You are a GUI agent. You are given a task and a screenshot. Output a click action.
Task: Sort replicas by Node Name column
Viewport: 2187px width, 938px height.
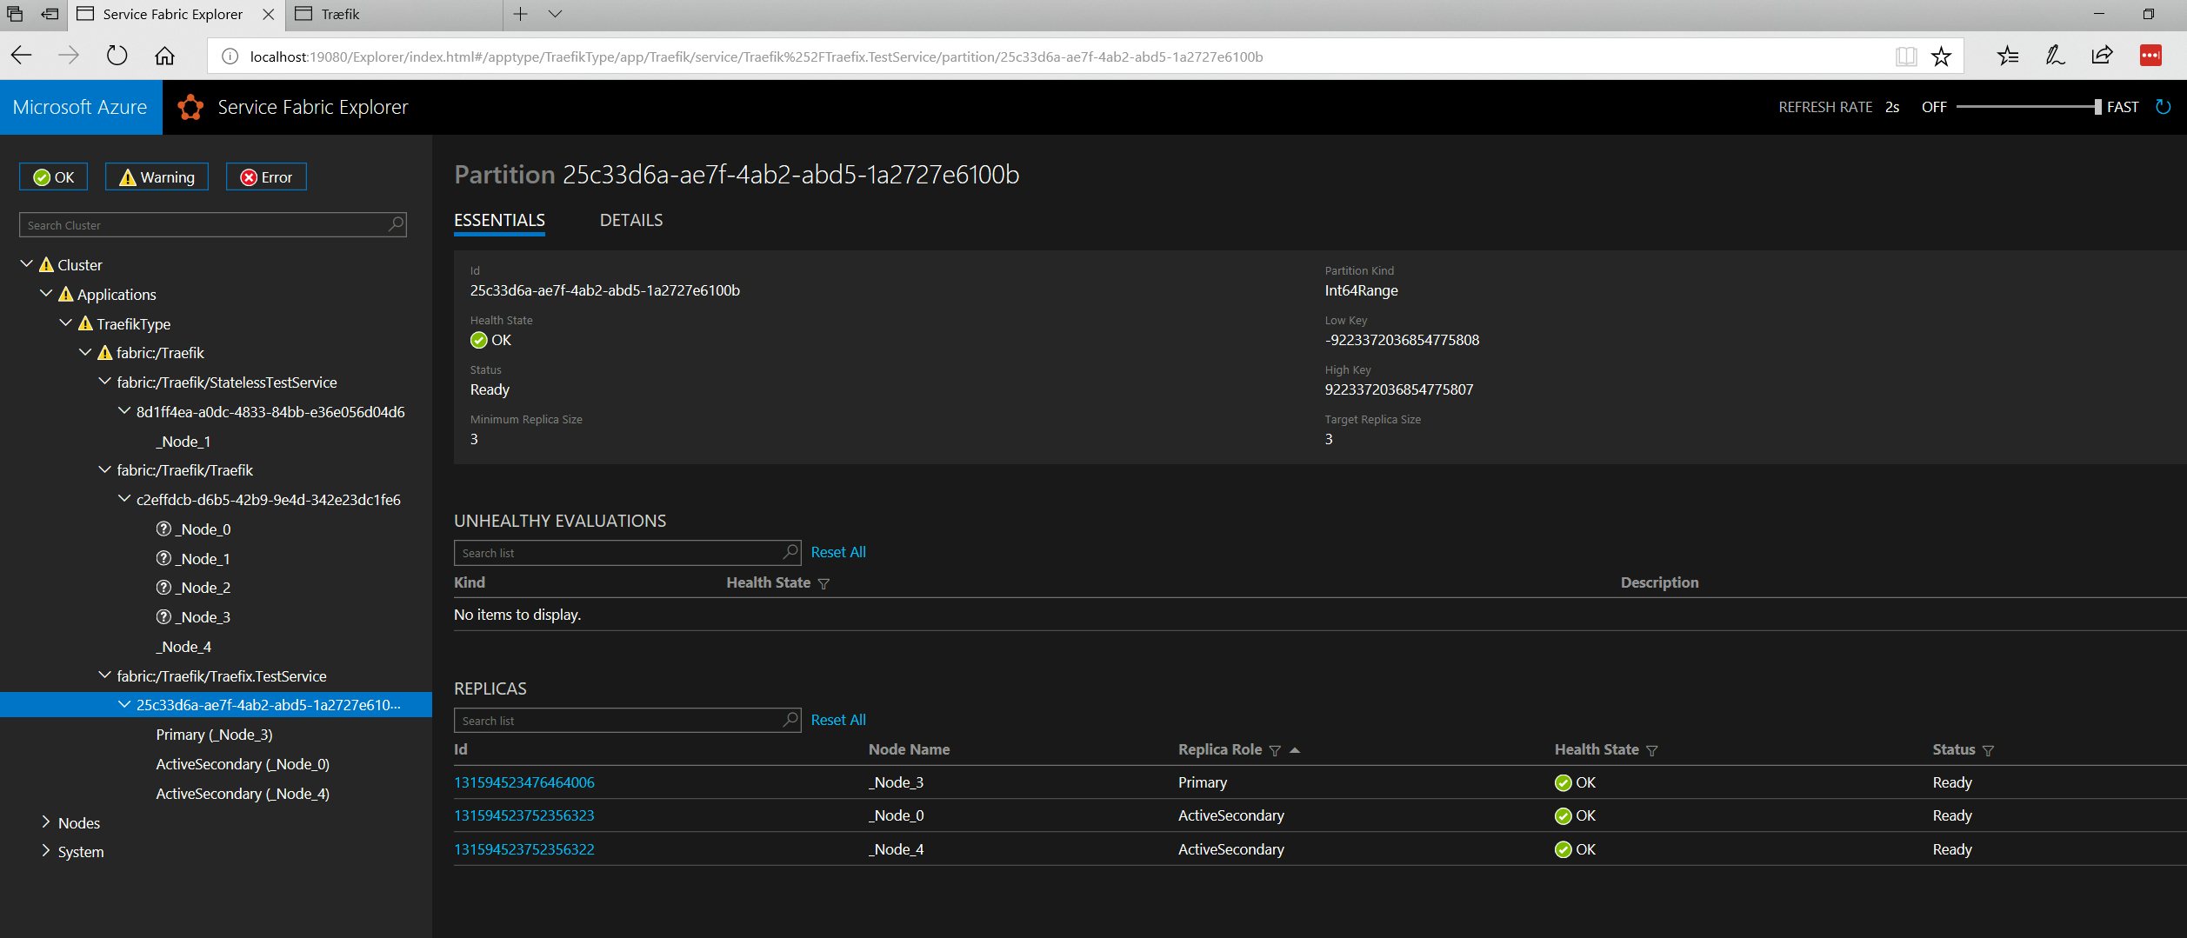click(909, 749)
